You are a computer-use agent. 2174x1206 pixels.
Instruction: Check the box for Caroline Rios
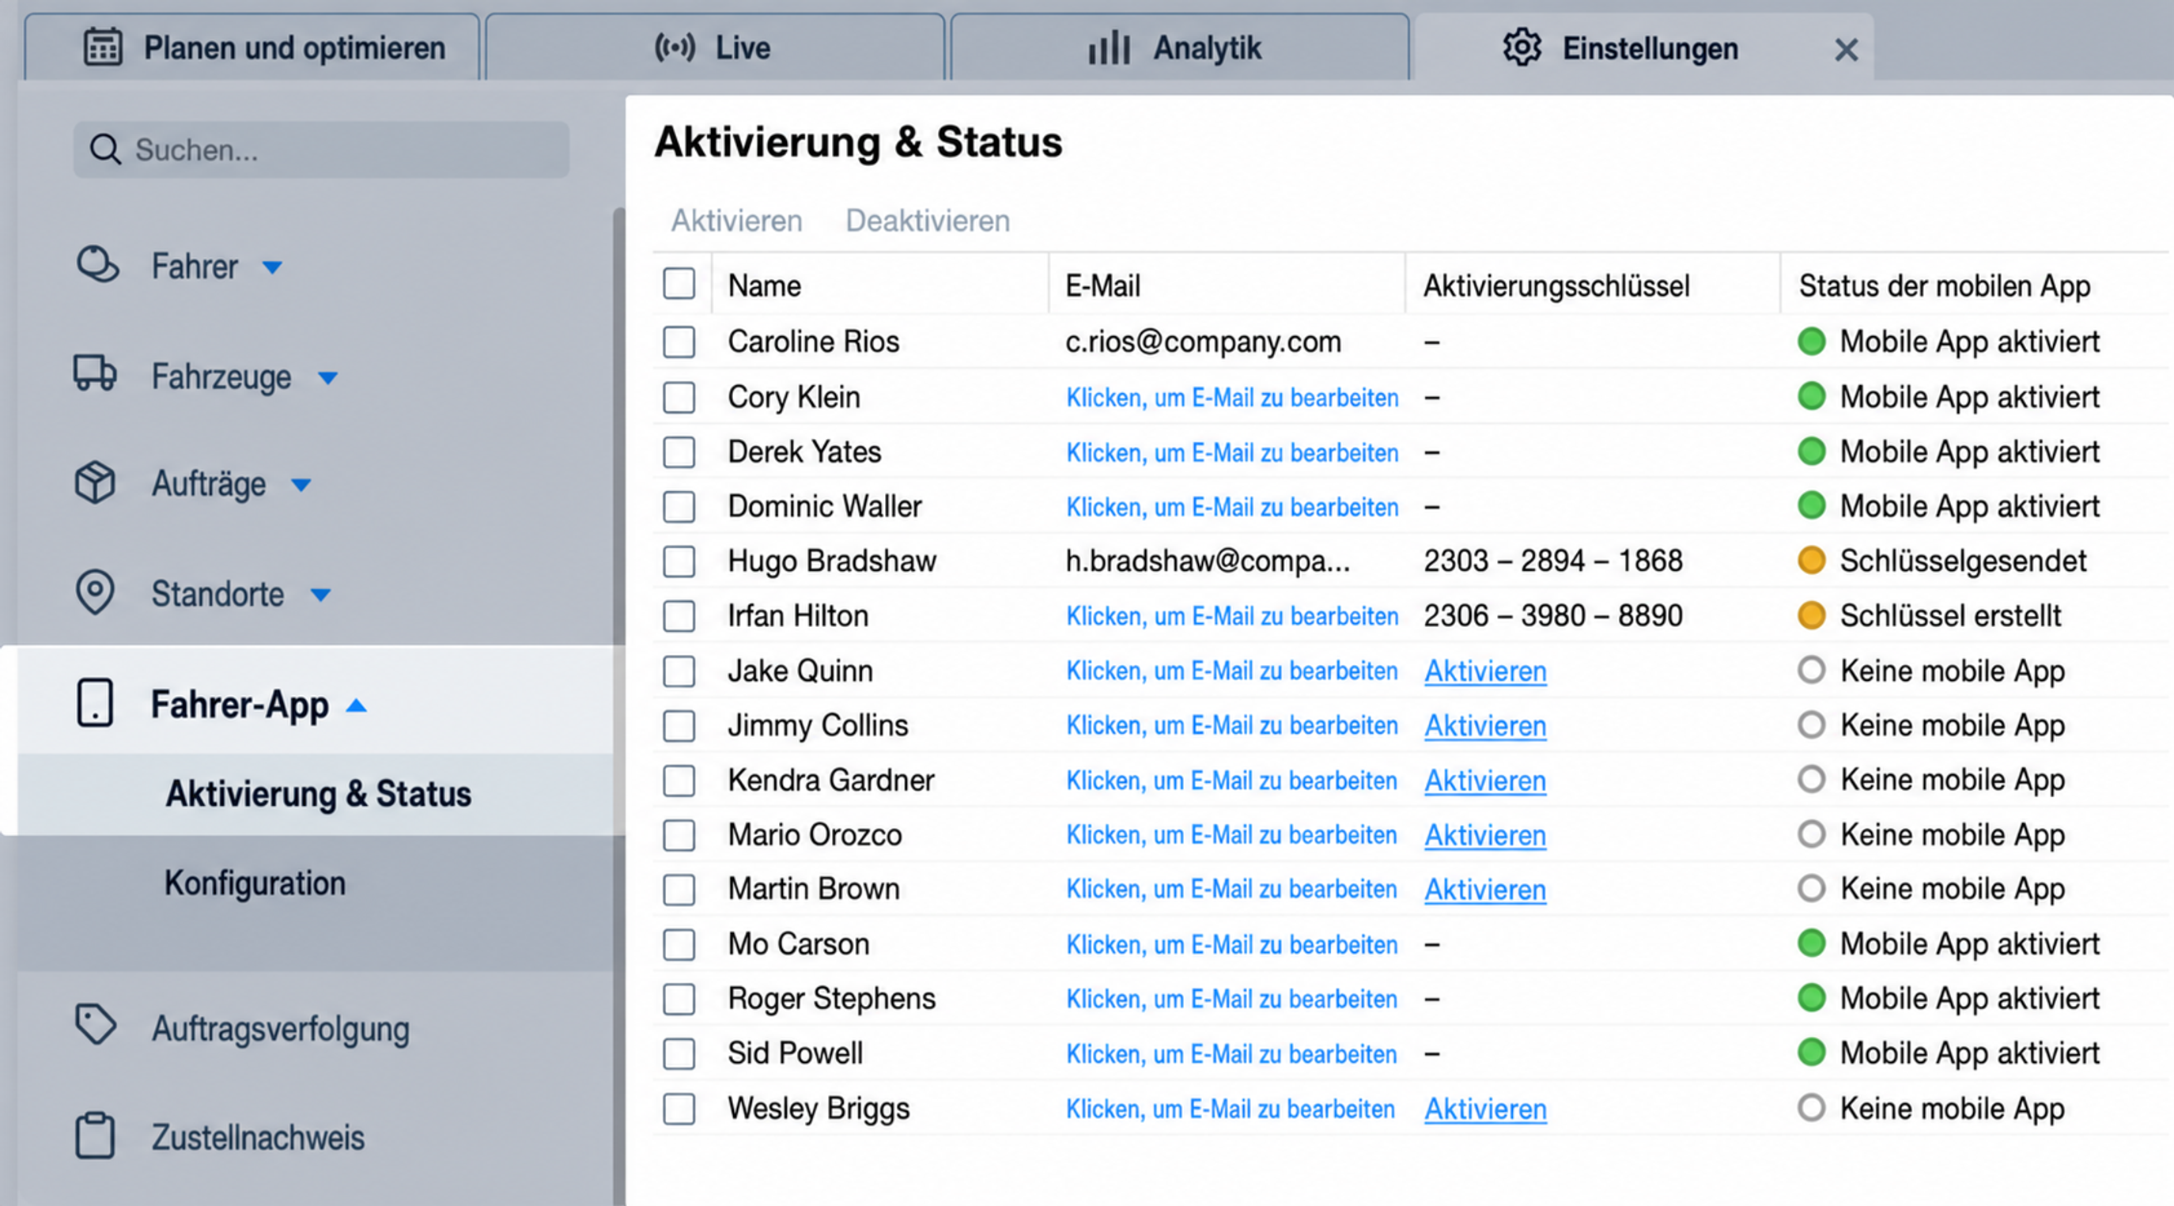(679, 342)
